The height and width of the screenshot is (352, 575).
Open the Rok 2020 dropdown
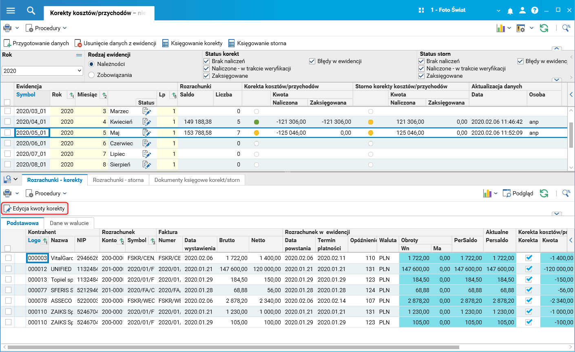[42, 71]
